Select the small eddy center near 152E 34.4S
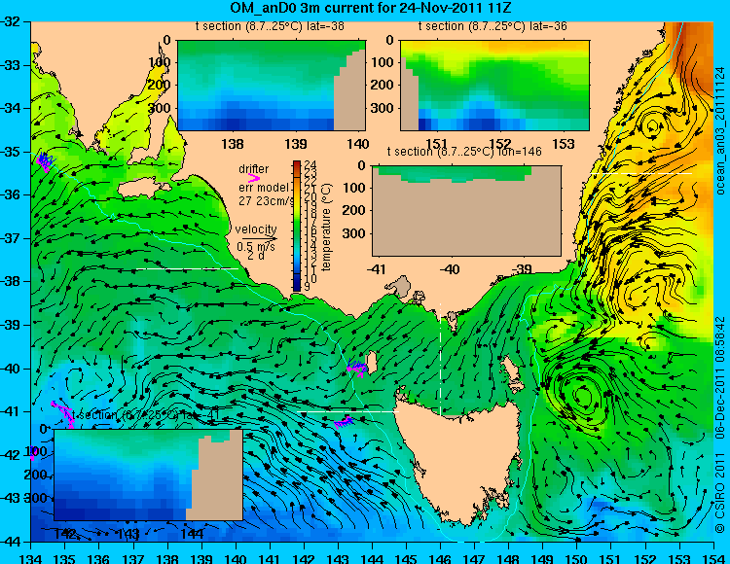730x564 pixels. click(x=652, y=125)
